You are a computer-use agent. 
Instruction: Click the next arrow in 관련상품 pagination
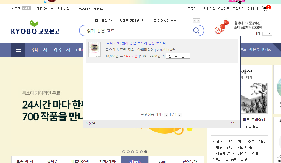(x=180, y=115)
